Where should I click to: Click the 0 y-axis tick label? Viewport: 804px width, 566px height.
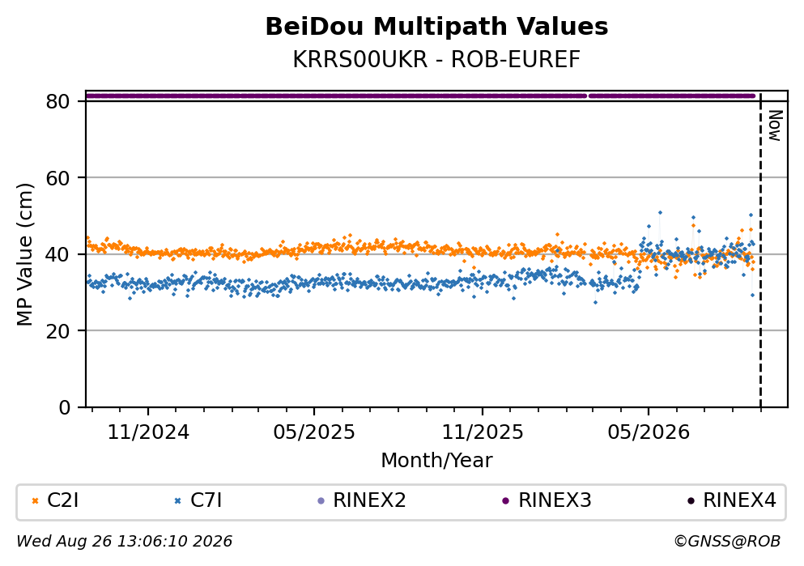point(64,407)
